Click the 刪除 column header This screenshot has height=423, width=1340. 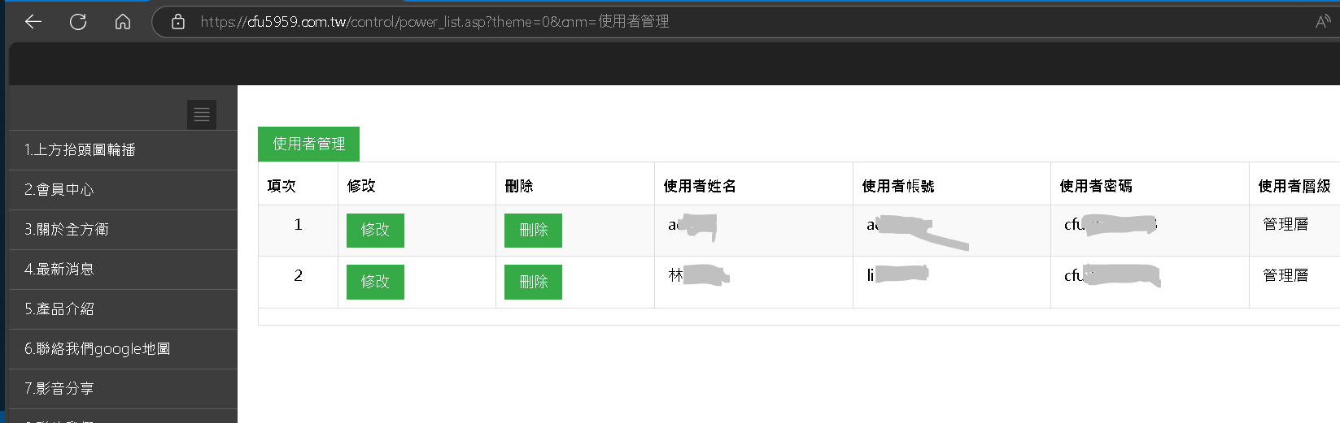pyautogui.click(x=519, y=186)
